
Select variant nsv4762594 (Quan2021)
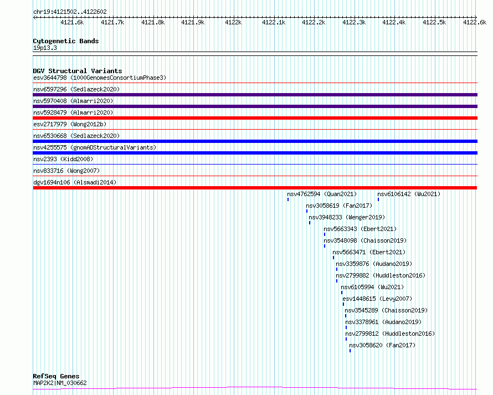(322, 194)
